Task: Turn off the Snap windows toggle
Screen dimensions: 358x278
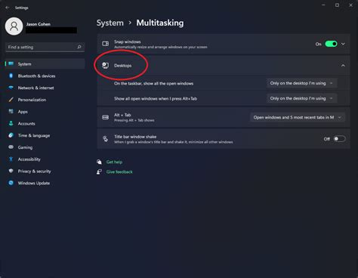Action: pyautogui.click(x=331, y=44)
